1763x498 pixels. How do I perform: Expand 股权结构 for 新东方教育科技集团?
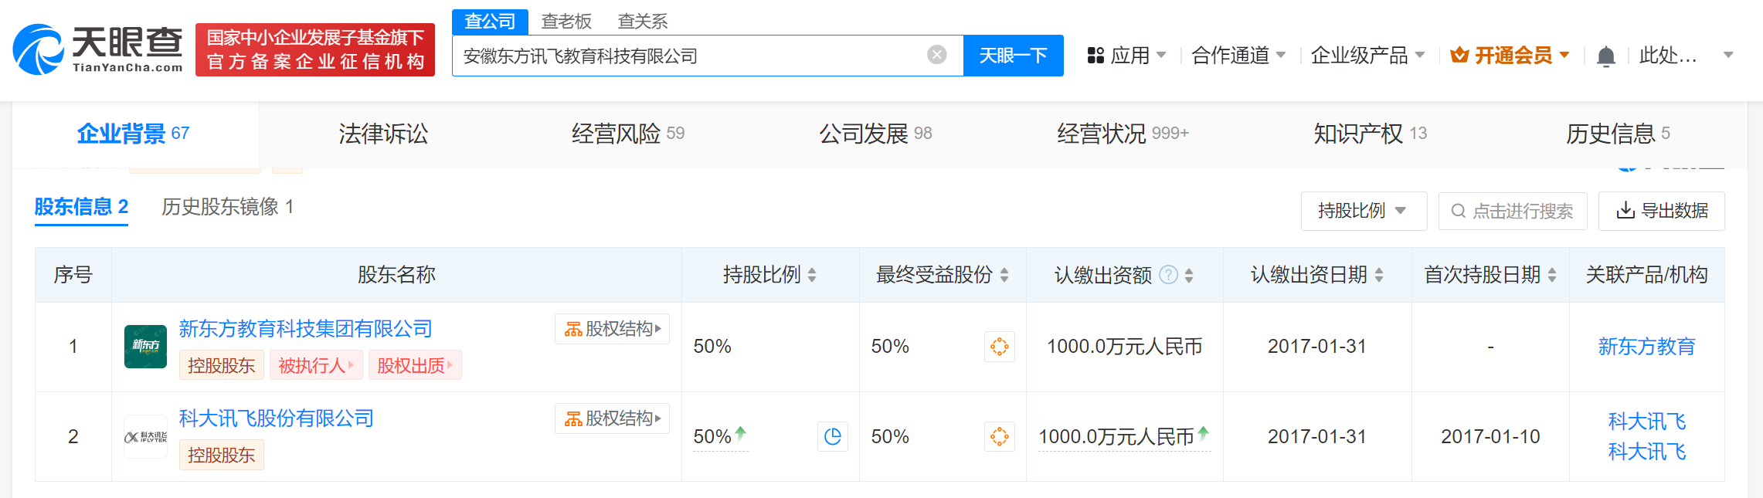[x=612, y=329]
